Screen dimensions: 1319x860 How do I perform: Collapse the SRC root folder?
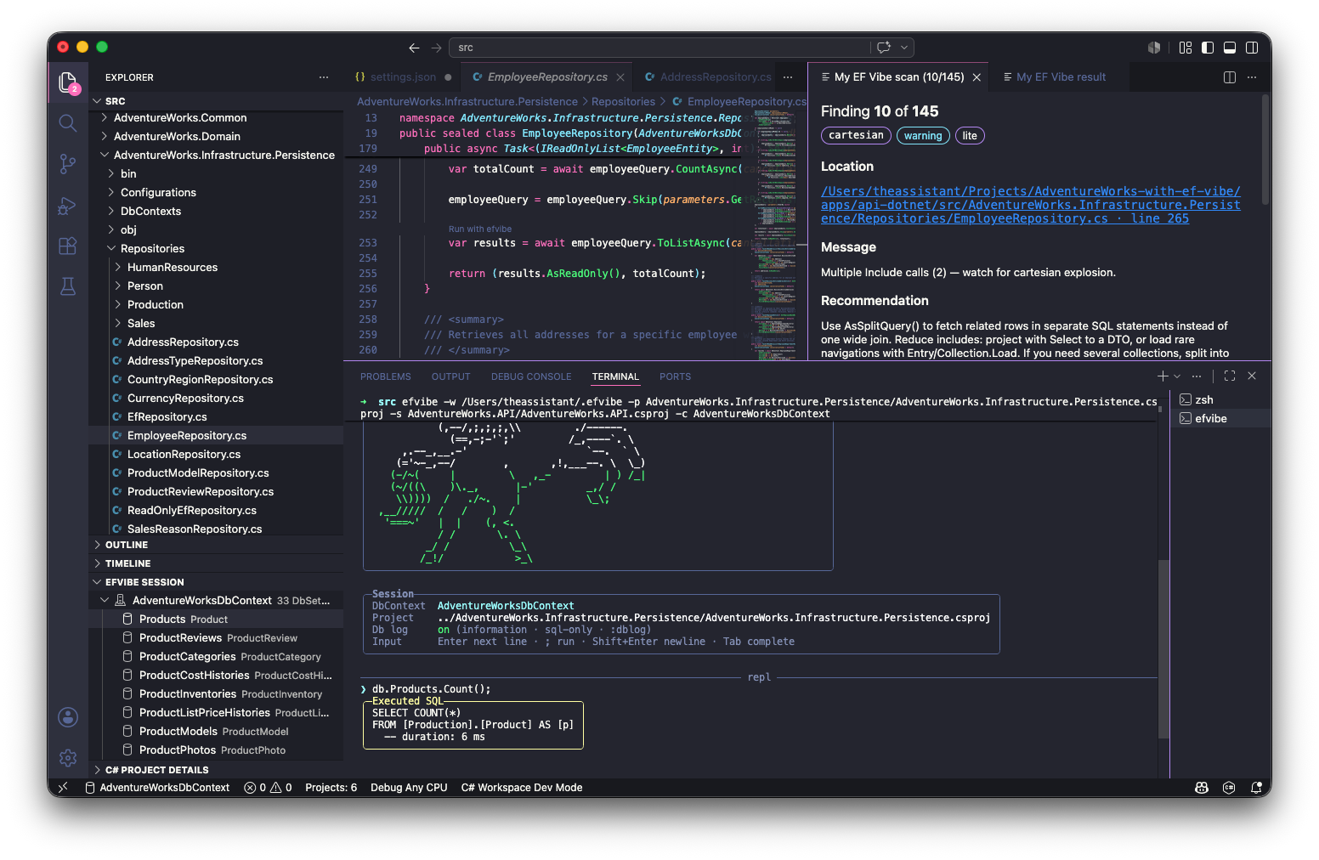tap(97, 101)
